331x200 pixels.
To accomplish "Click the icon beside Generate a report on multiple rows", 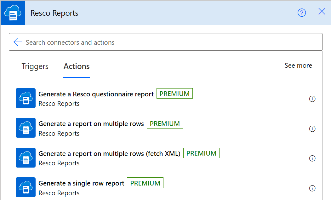I will tap(26, 128).
